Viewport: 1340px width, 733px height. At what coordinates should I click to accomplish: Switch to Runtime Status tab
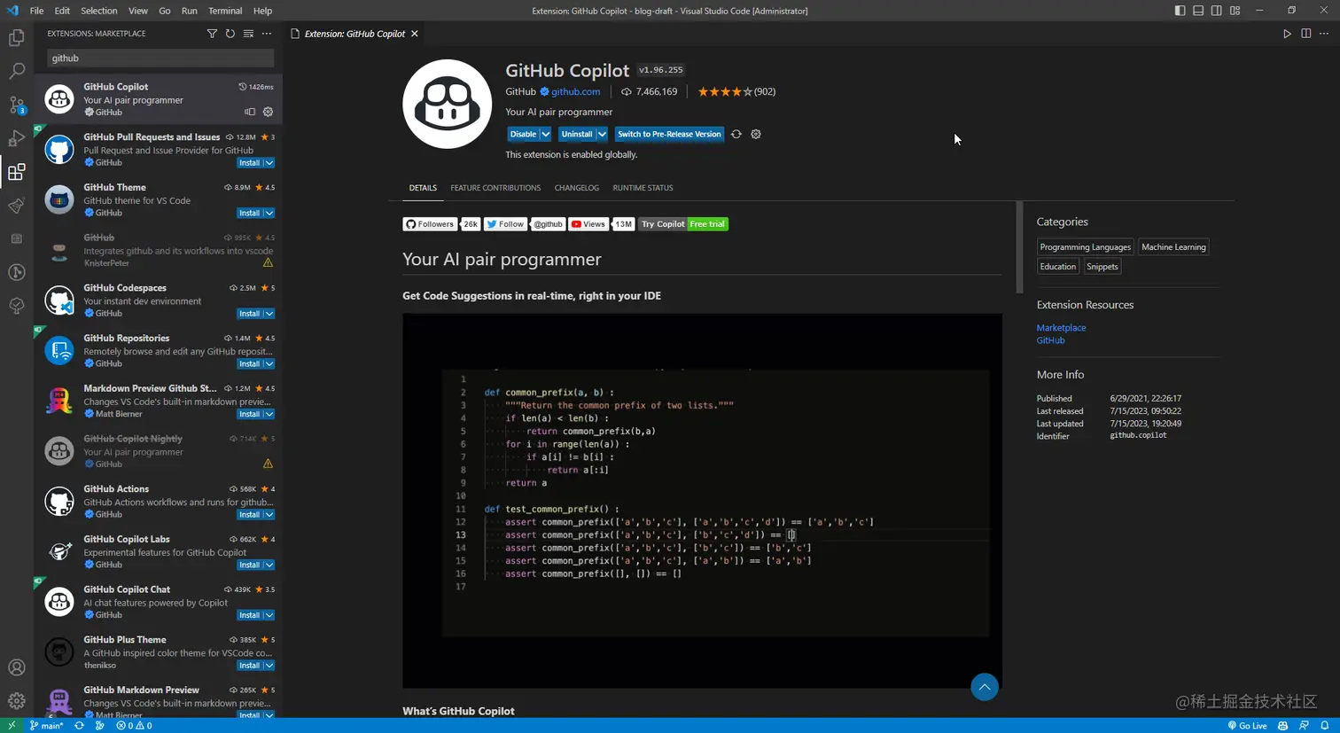click(643, 188)
